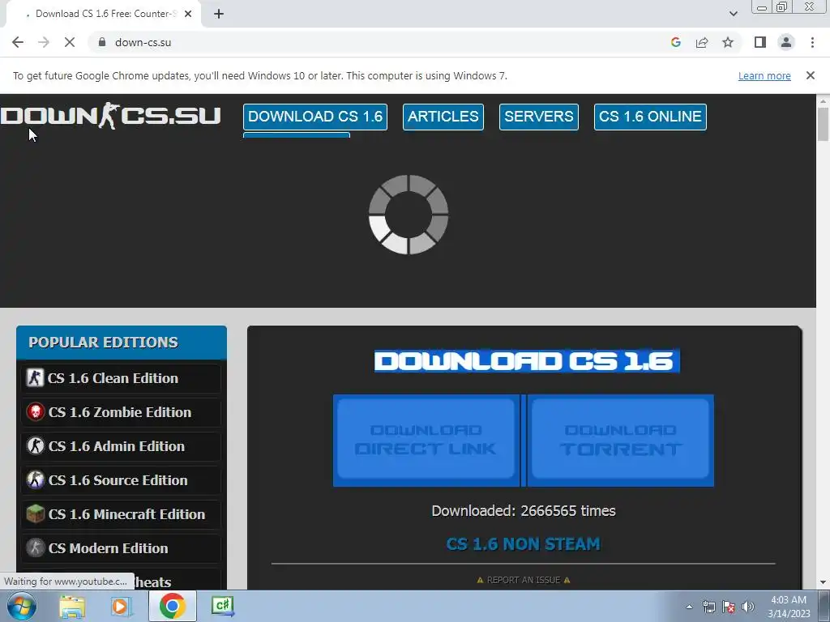
Task: Expand the tab search dropdown
Action: pyautogui.click(x=733, y=14)
